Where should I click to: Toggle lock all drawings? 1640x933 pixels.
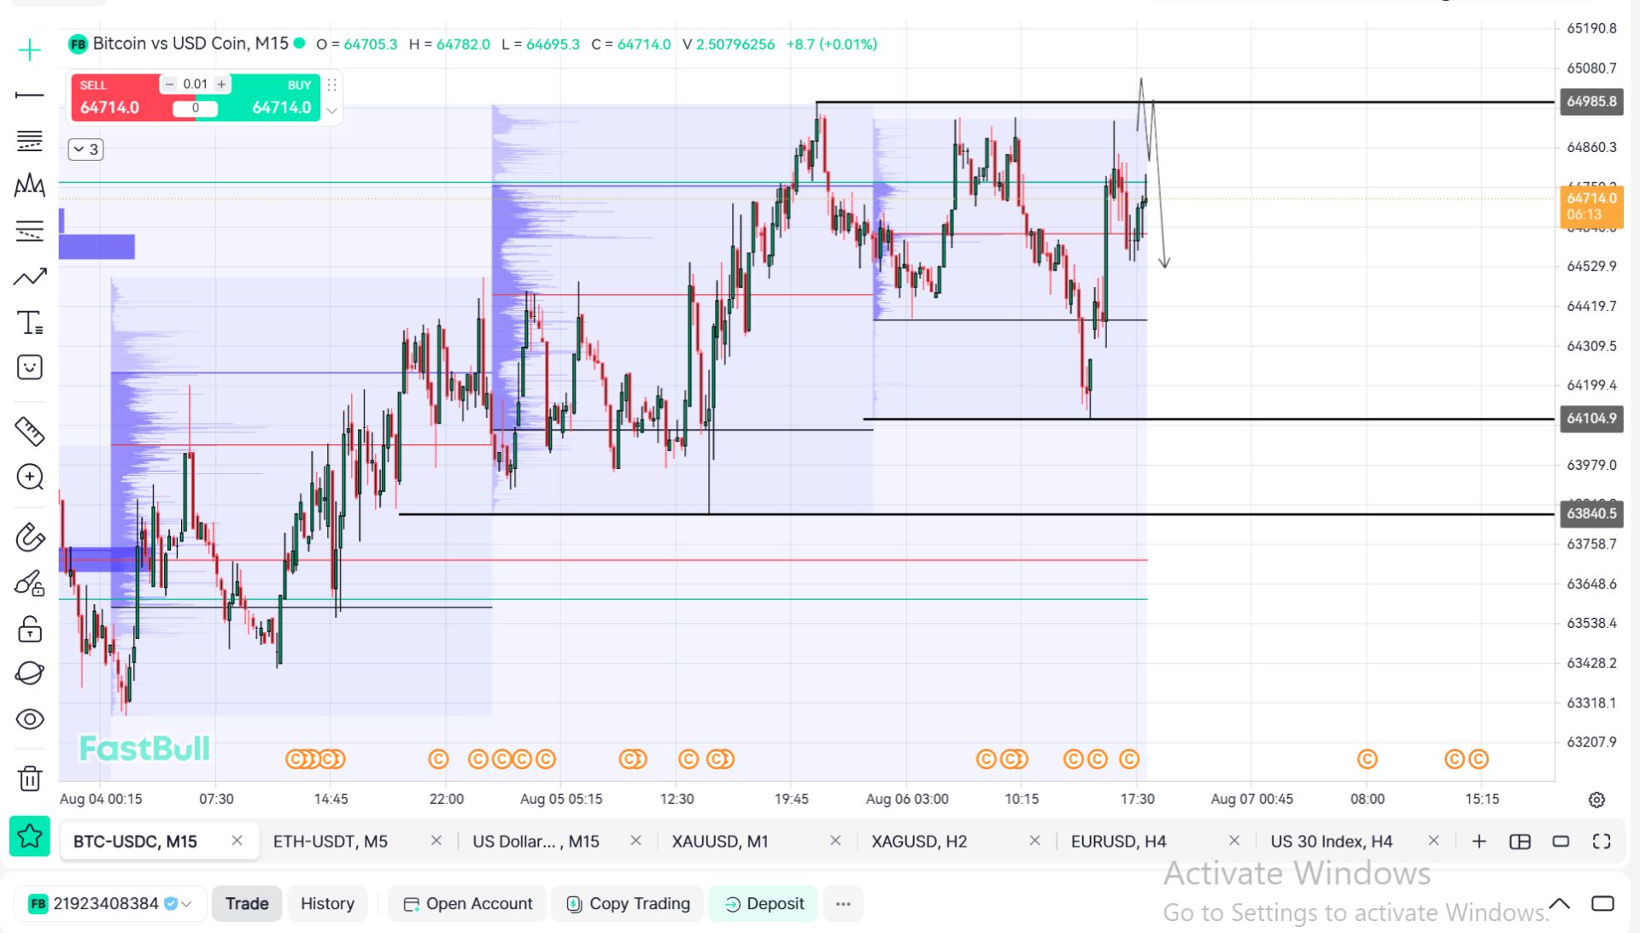[x=30, y=629]
